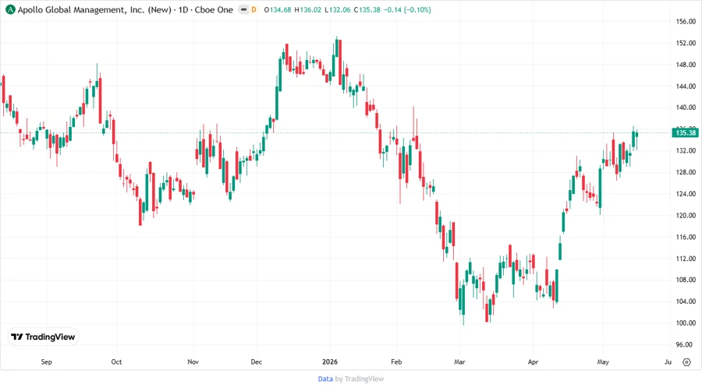Select the 135.38 current price label
This screenshot has width=702, height=388.
coord(686,132)
